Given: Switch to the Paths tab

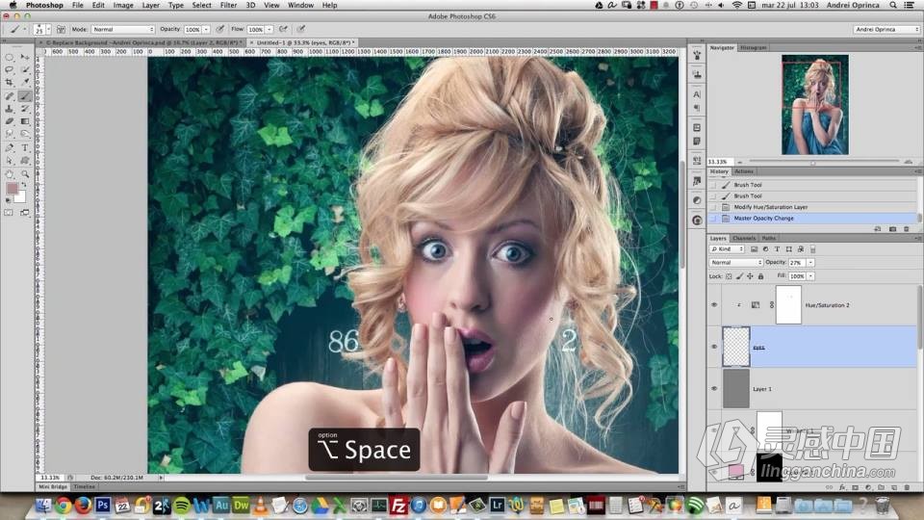Looking at the screenshot, I should [x=768, y=238].
